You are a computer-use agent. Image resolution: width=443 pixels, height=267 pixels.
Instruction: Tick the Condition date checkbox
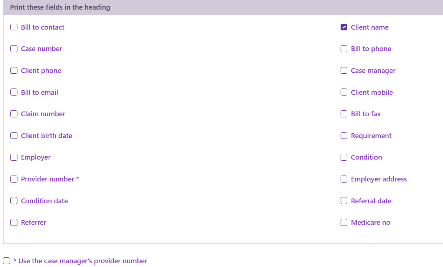pyautogui.click(x=14, y=201)
